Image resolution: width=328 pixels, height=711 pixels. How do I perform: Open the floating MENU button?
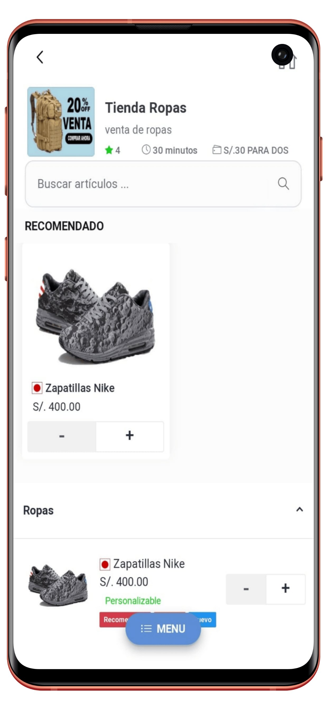(163, 629)
